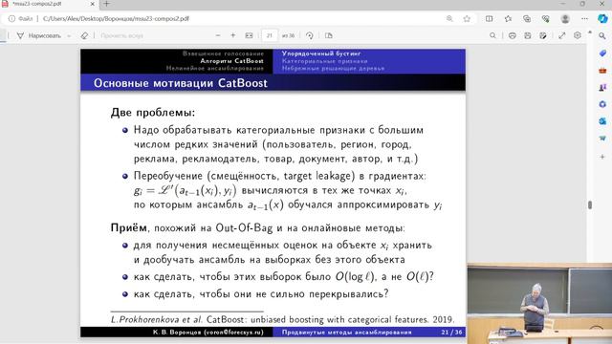The width and height of the screenshot is (612, 344).
Task: Open the Tools briefcase sidebar icon
Action: pyautogui.click(x=602, y=70)
